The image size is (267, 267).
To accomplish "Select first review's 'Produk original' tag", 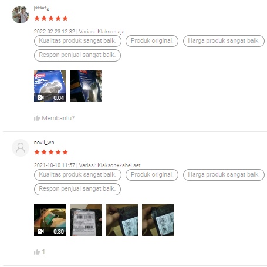I will (152, 41).
